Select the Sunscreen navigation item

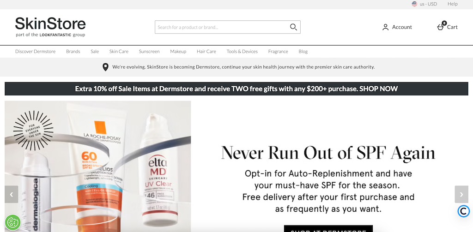click(x=149, y=52)
